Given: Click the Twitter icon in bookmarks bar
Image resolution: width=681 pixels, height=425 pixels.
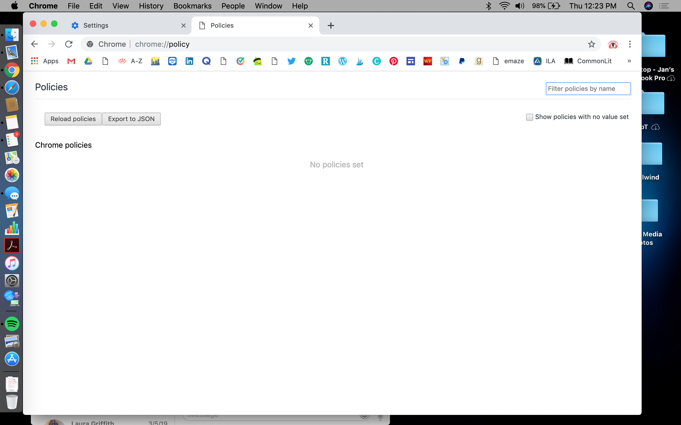Looking at the screenshot, I should tap(291, 61).
